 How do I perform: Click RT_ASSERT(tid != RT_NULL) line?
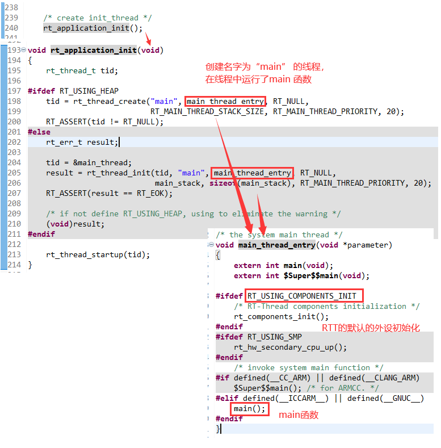[105, 122]
